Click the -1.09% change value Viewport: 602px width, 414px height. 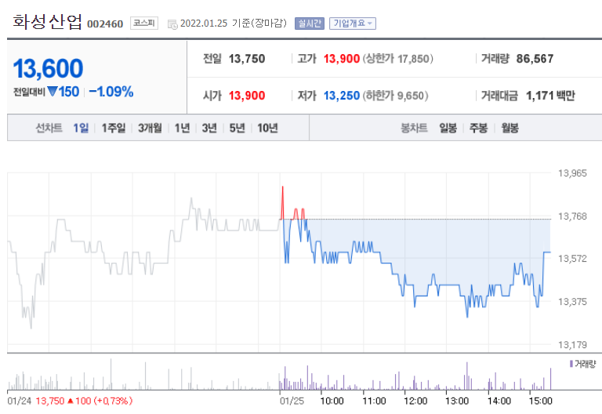(111, 92)
